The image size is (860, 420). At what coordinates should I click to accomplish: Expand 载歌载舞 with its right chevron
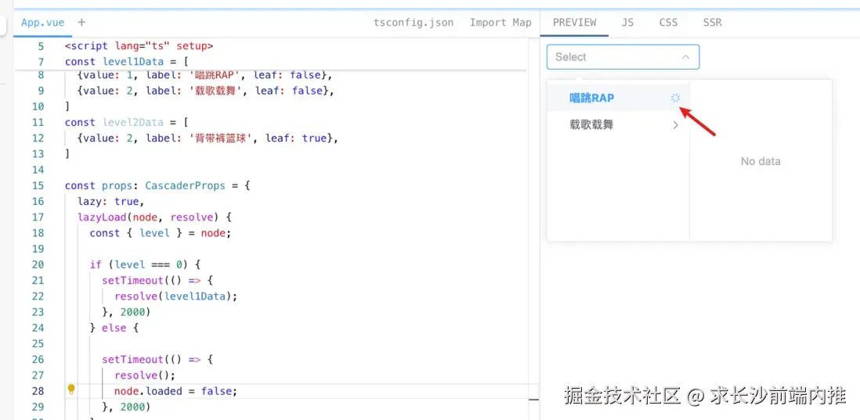tap(675, 125)
